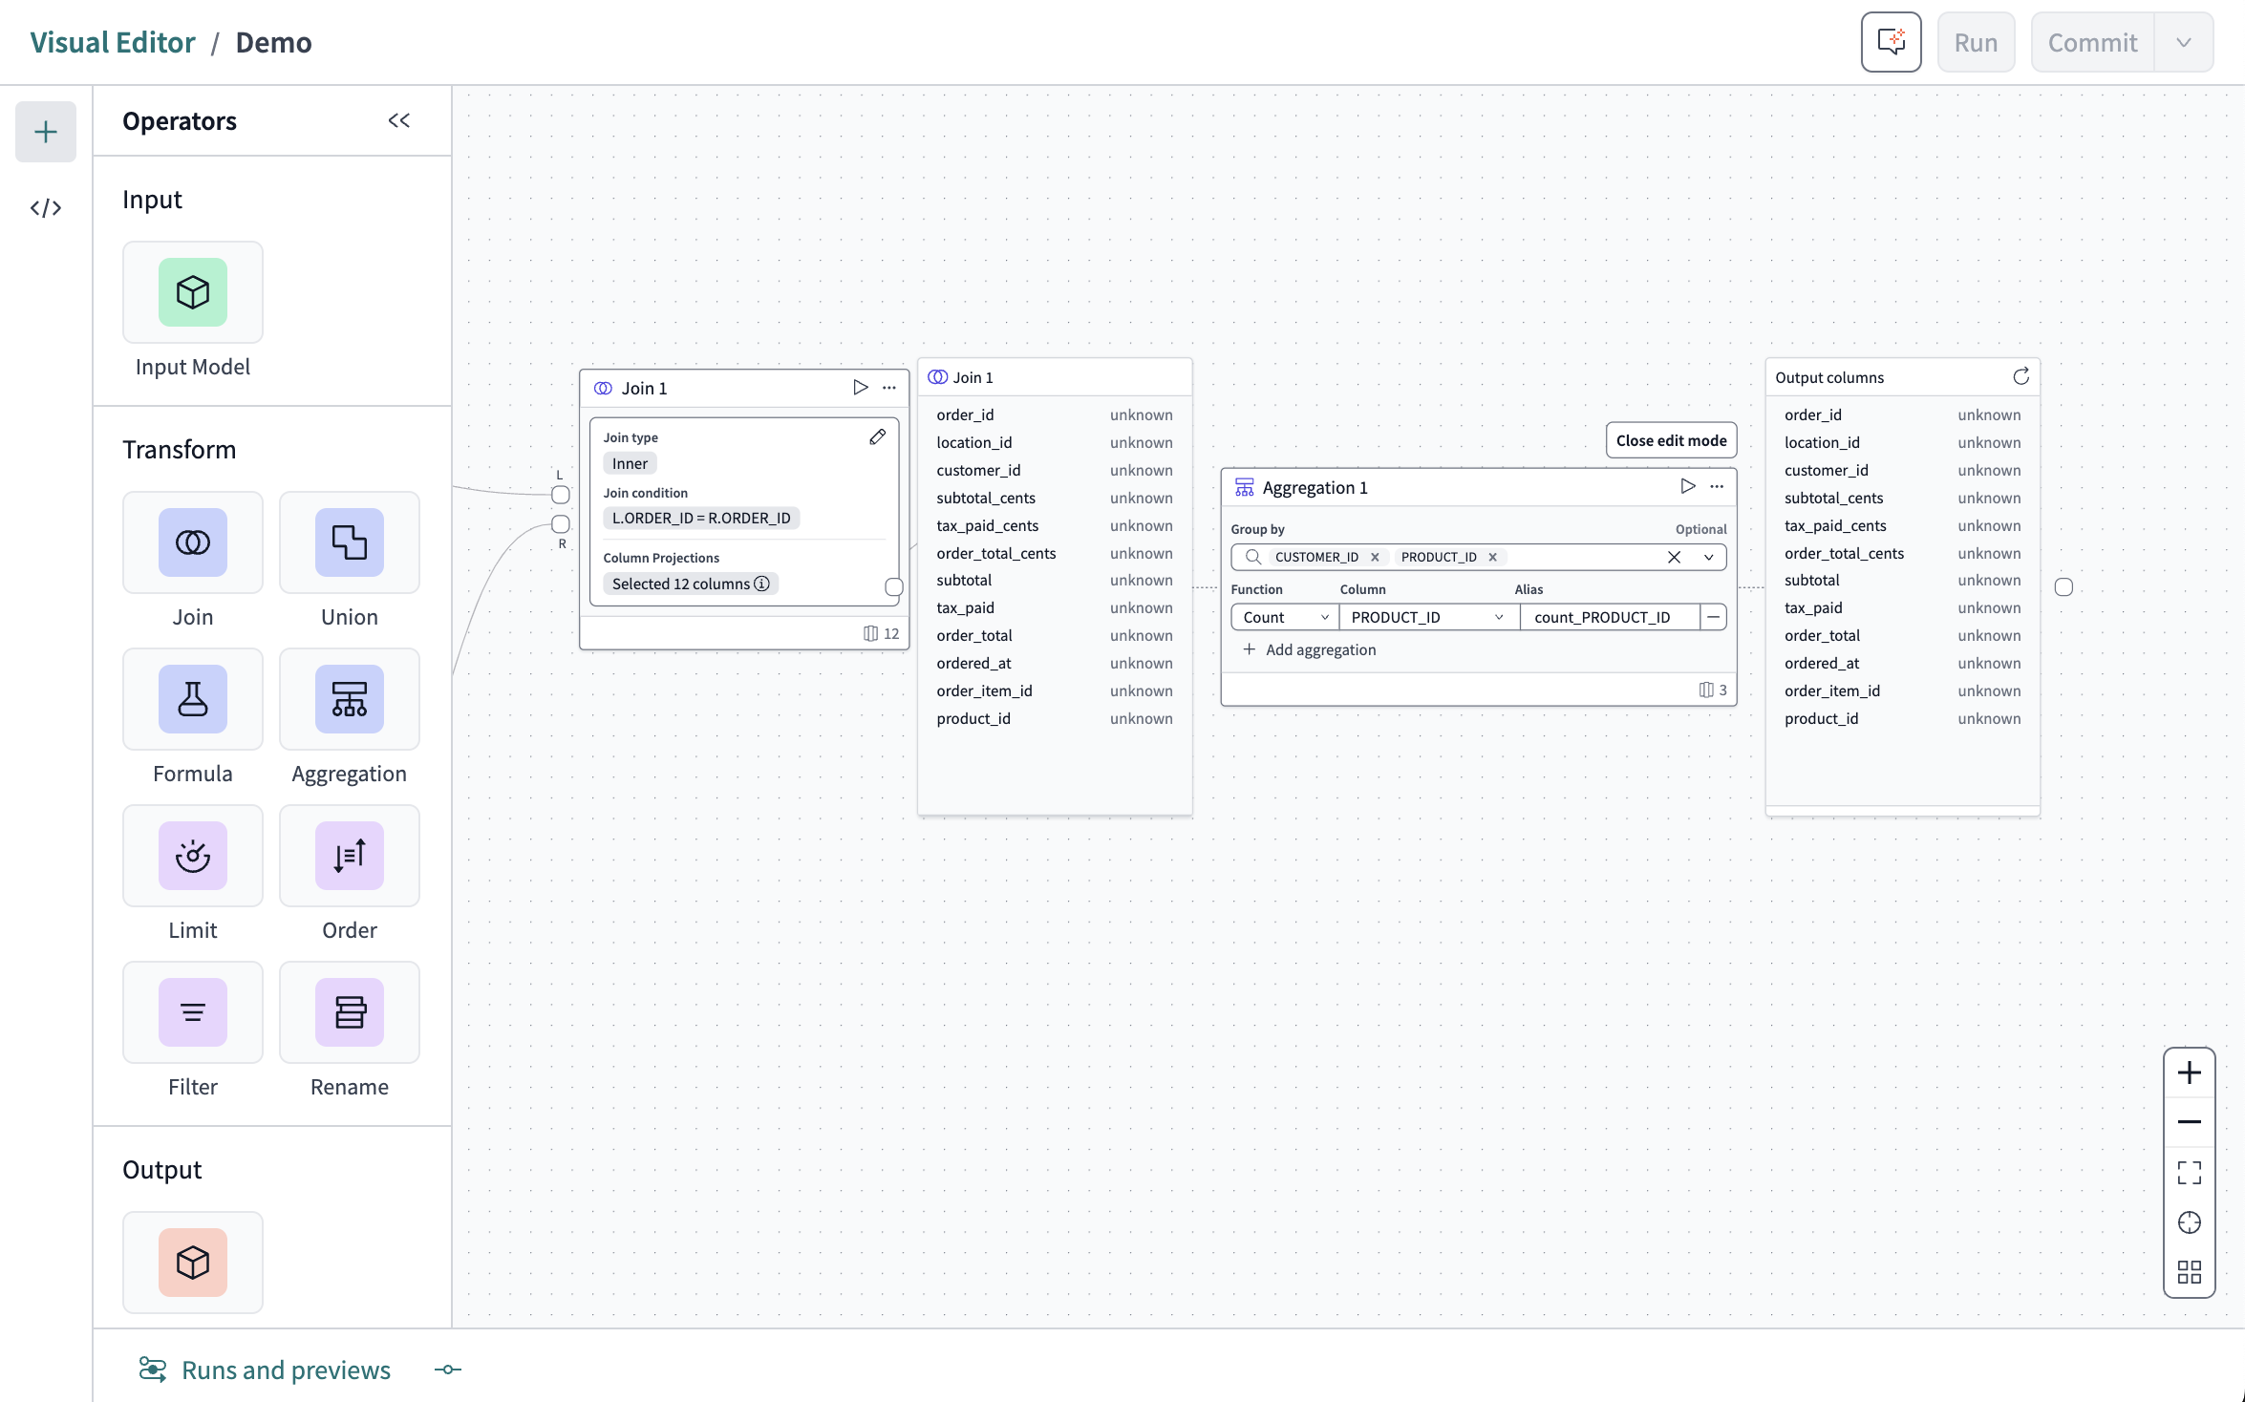This screenshot has height=1402, width=2245.
Task: Click Add aggregation in Aggregation 1
Action: 1310,648
